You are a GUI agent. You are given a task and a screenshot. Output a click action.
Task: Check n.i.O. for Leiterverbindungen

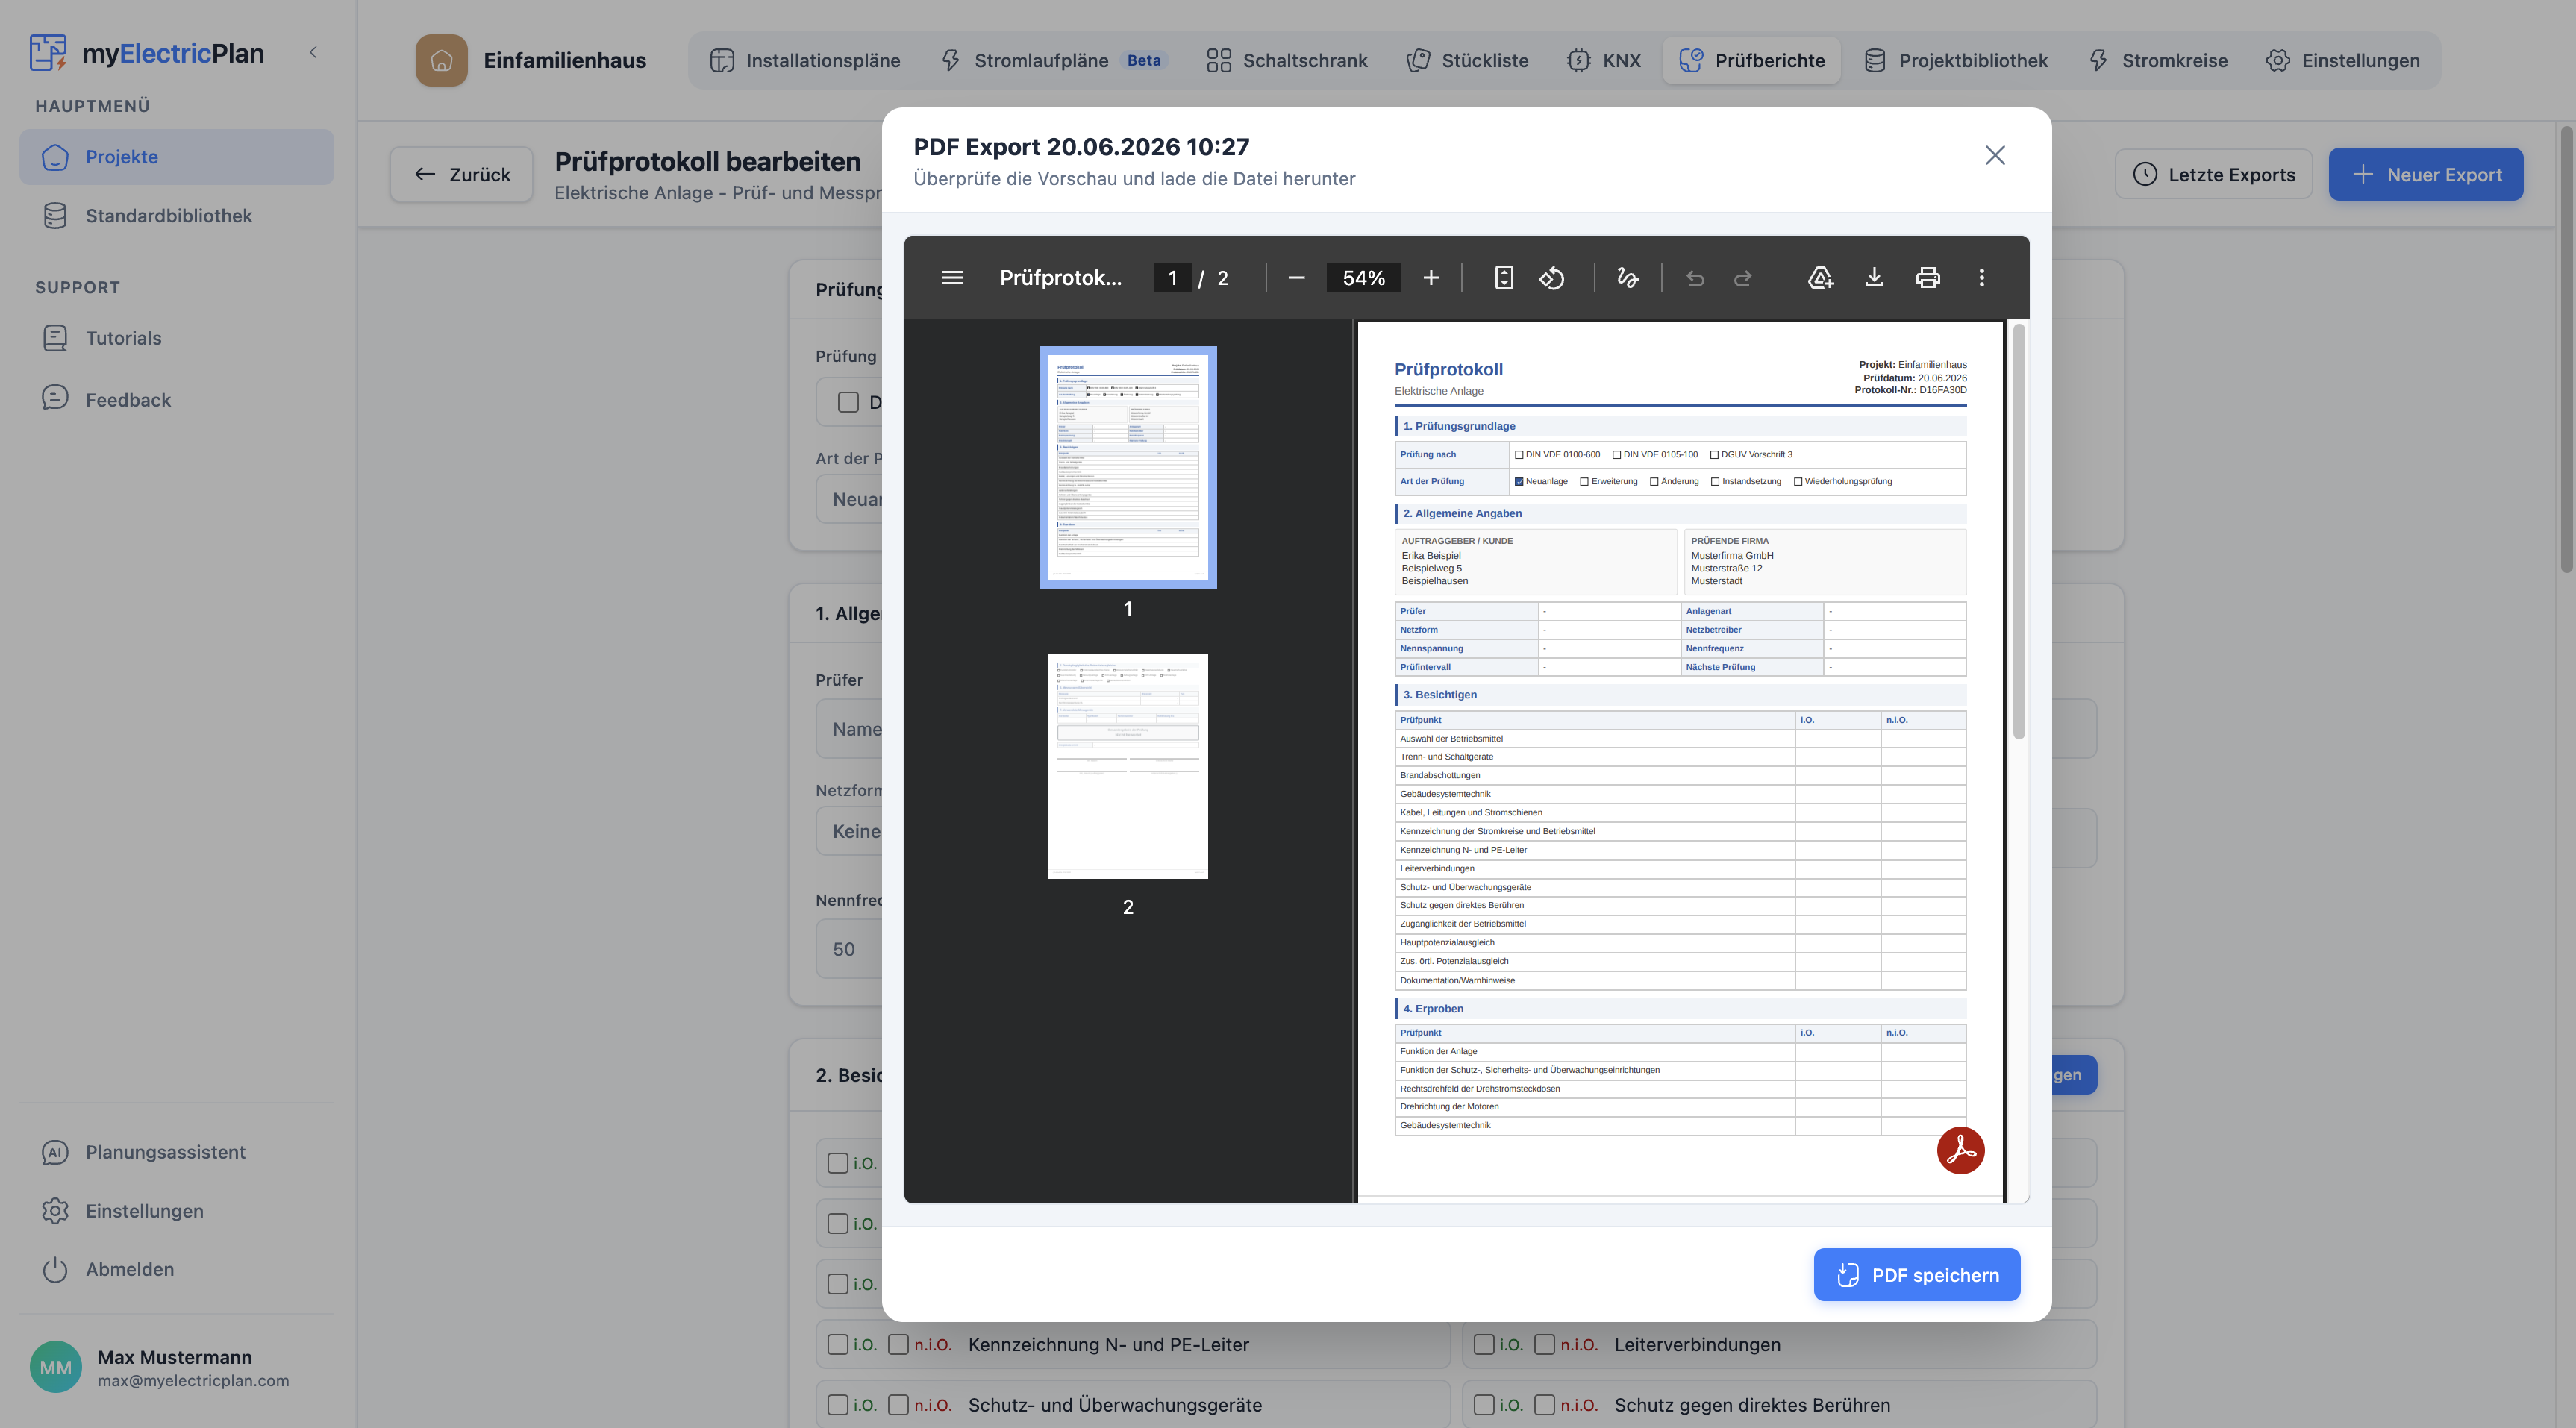pyautogui.click(x=1544, y=1344)
